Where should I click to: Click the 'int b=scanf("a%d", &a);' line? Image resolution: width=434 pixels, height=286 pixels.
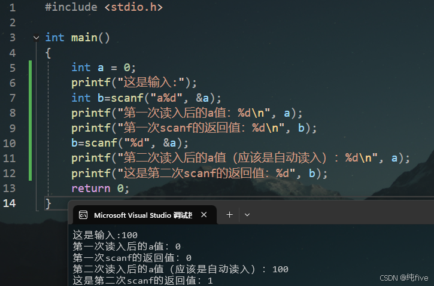coord(147,98)
